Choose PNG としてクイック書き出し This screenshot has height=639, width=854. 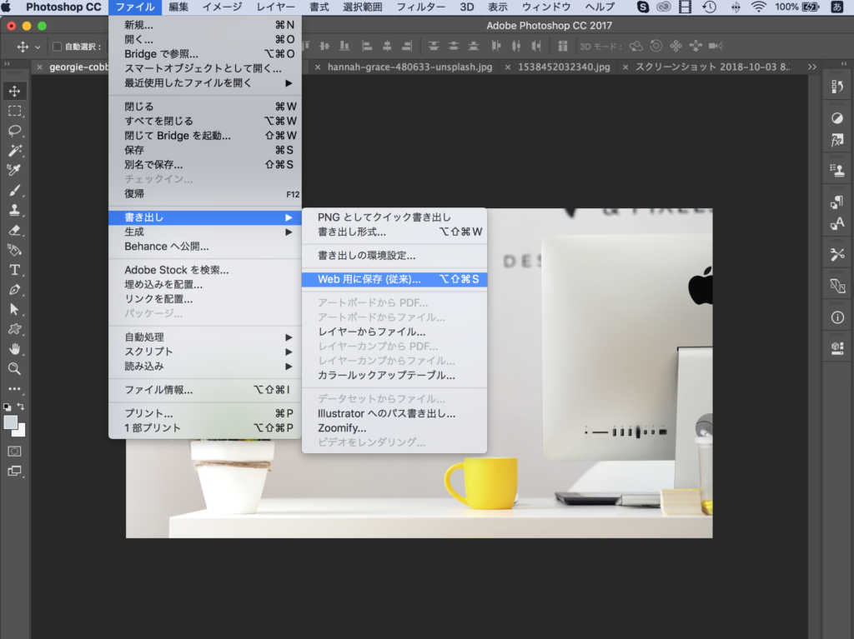click(x=394, y=217)
